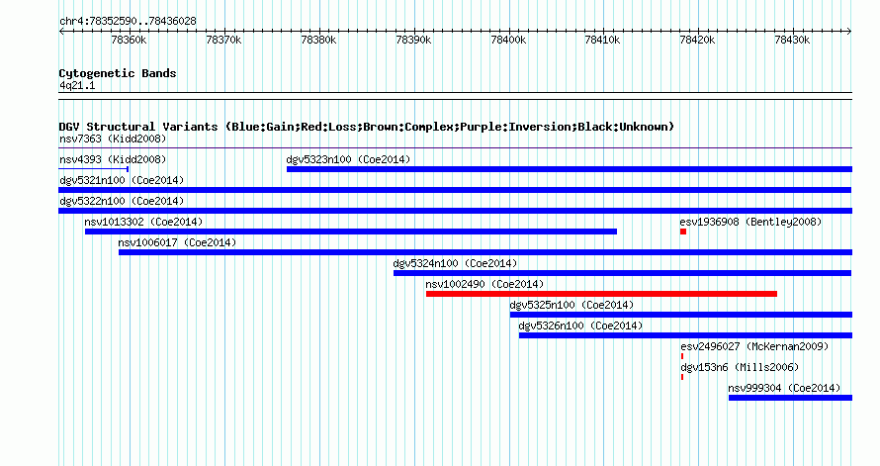Click the chr4:78352590..78436028 coordinate label
880x466 pixels.
point(128,21)
